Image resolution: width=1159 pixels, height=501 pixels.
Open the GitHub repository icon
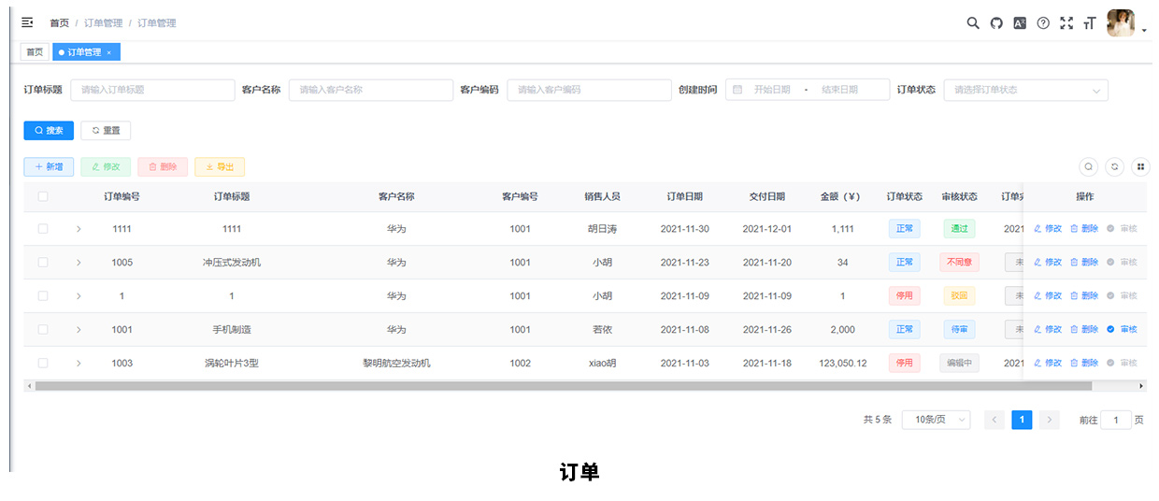pos(996,23)
